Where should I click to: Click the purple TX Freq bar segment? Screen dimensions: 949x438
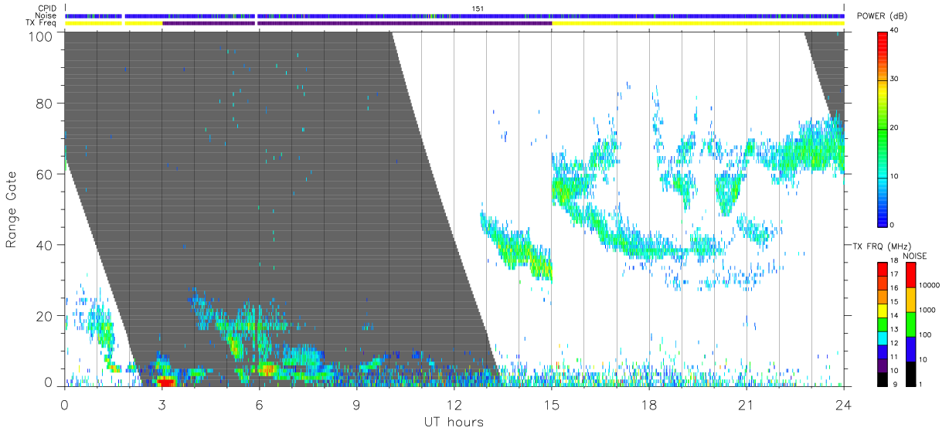click(356, 23)
